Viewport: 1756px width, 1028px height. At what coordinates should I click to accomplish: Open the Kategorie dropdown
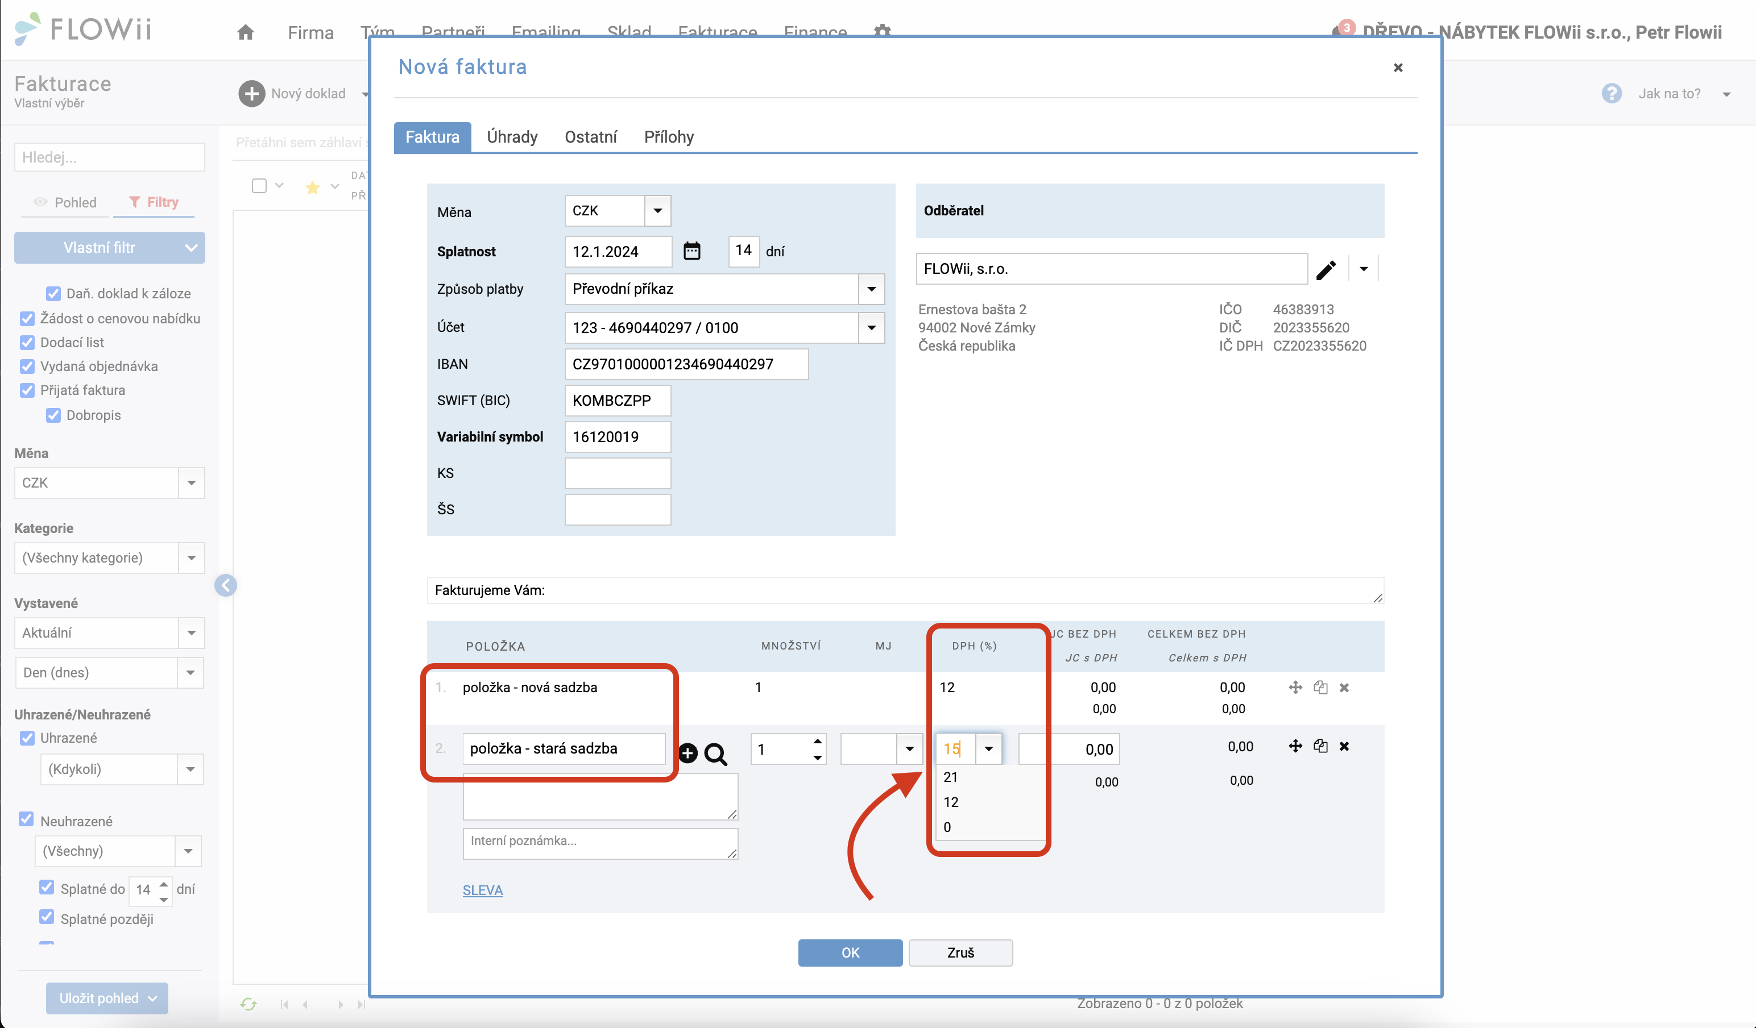(x=191, y=558)
